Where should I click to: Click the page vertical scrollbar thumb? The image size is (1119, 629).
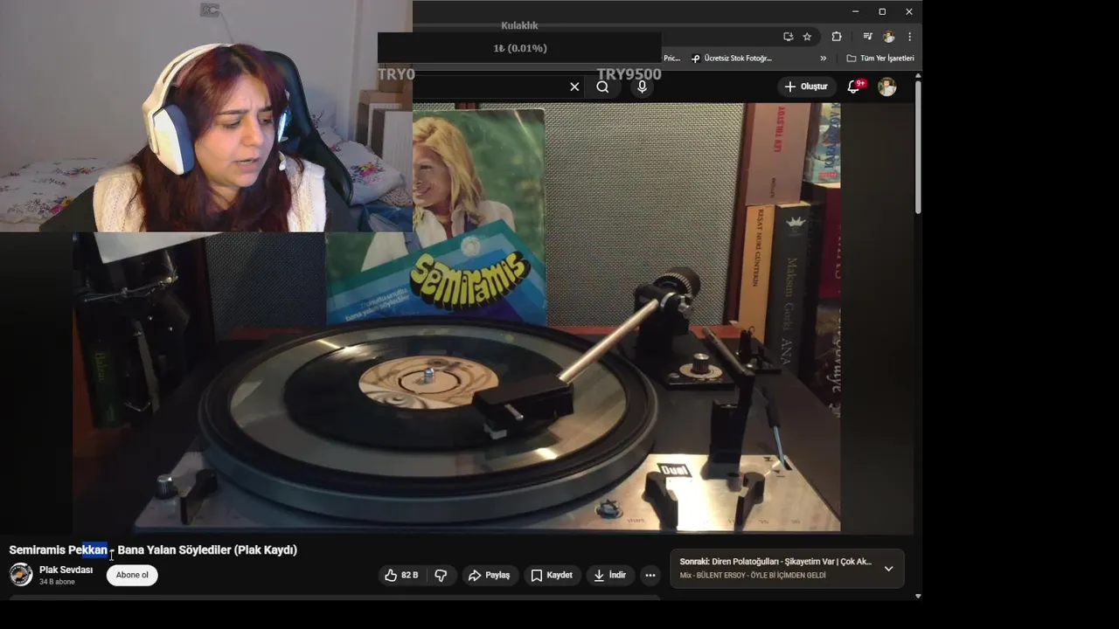coord(918,147)
